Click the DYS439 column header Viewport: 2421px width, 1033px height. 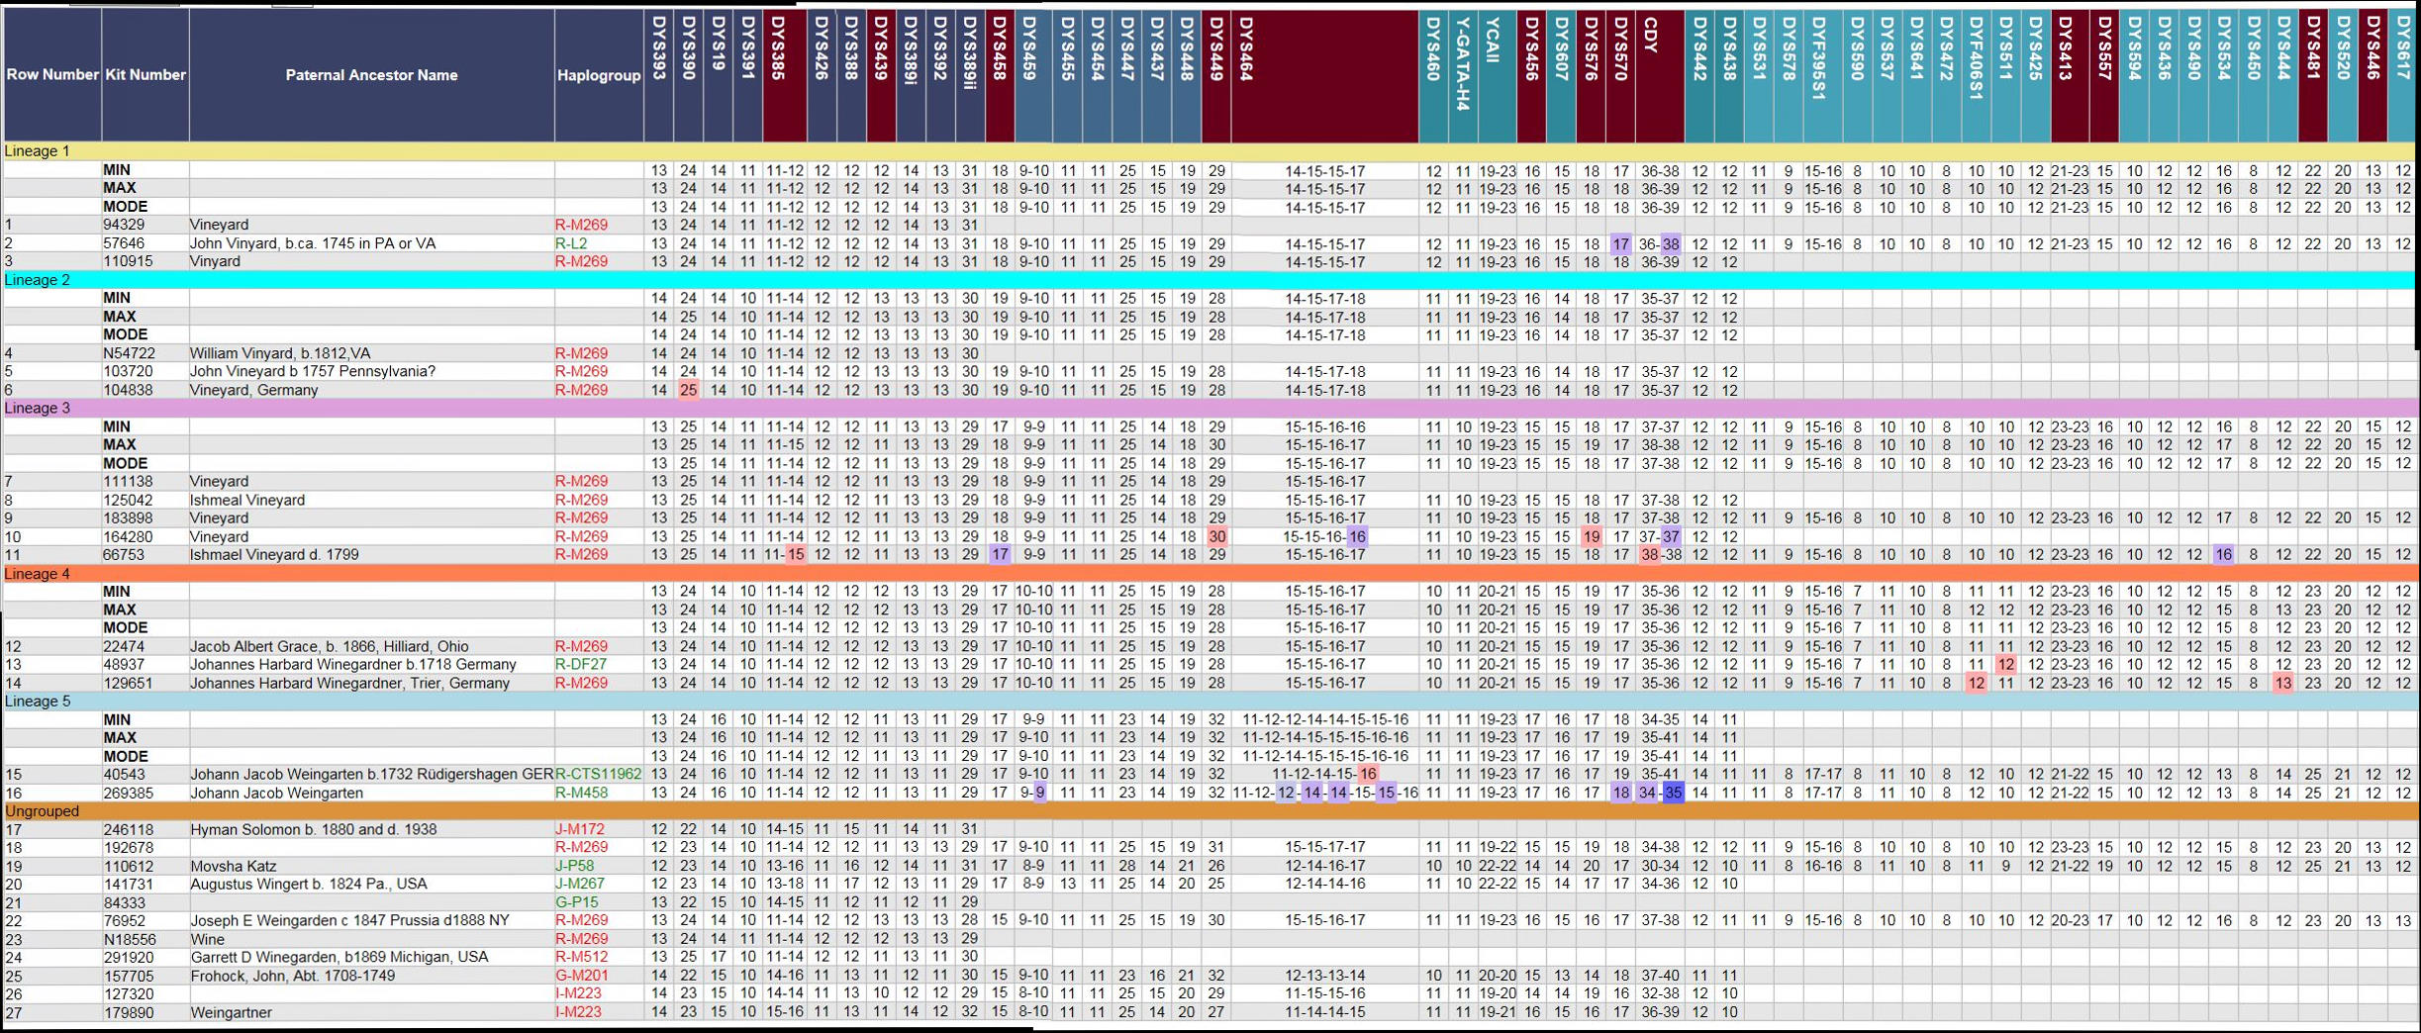point(882,75)
